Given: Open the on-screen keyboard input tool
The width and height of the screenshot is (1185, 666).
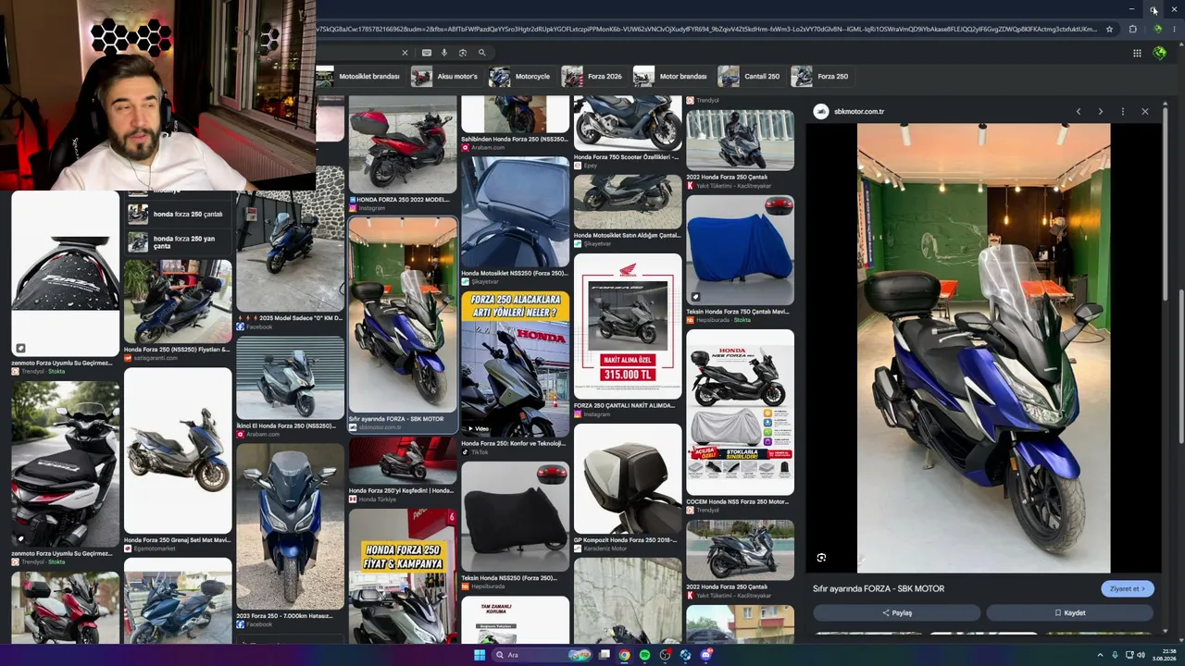Looking at the screenshot, I should point(426,53).
